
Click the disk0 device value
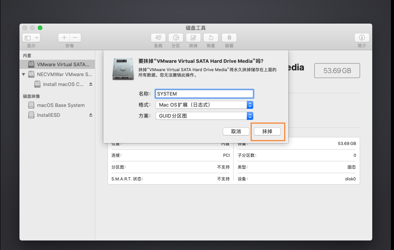click(x=350, y=179)
